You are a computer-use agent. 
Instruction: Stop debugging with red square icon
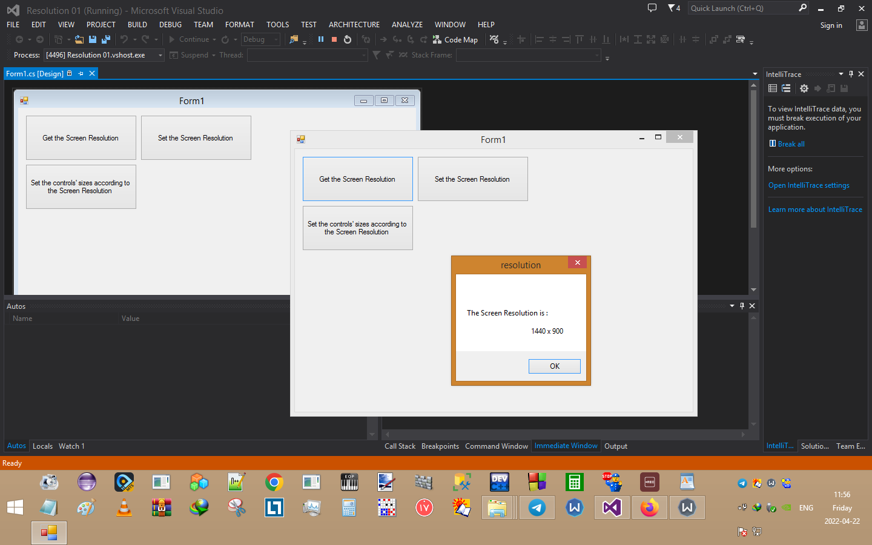coord(334,39)
